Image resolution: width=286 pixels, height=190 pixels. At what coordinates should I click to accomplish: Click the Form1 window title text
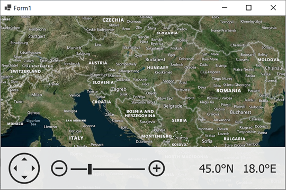(22, 8)
